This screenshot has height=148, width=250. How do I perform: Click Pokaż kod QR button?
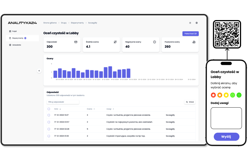(x=191, y=34)
